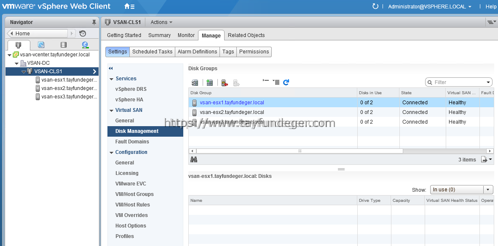Image resolution: width=498 pixels, height=246 pixels.
Task: Open Host Options configuration
Action: pyautogui.click(x=131, y=226)
